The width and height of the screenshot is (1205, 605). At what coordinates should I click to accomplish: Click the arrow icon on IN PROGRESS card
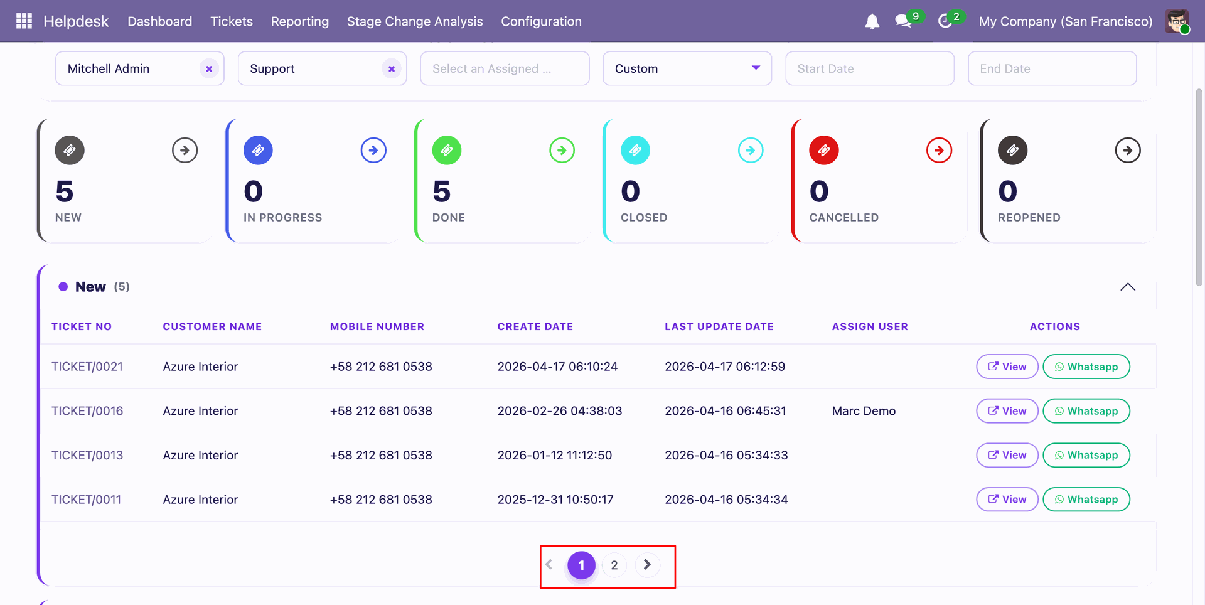pyautogui.click(x=373, y=150)
